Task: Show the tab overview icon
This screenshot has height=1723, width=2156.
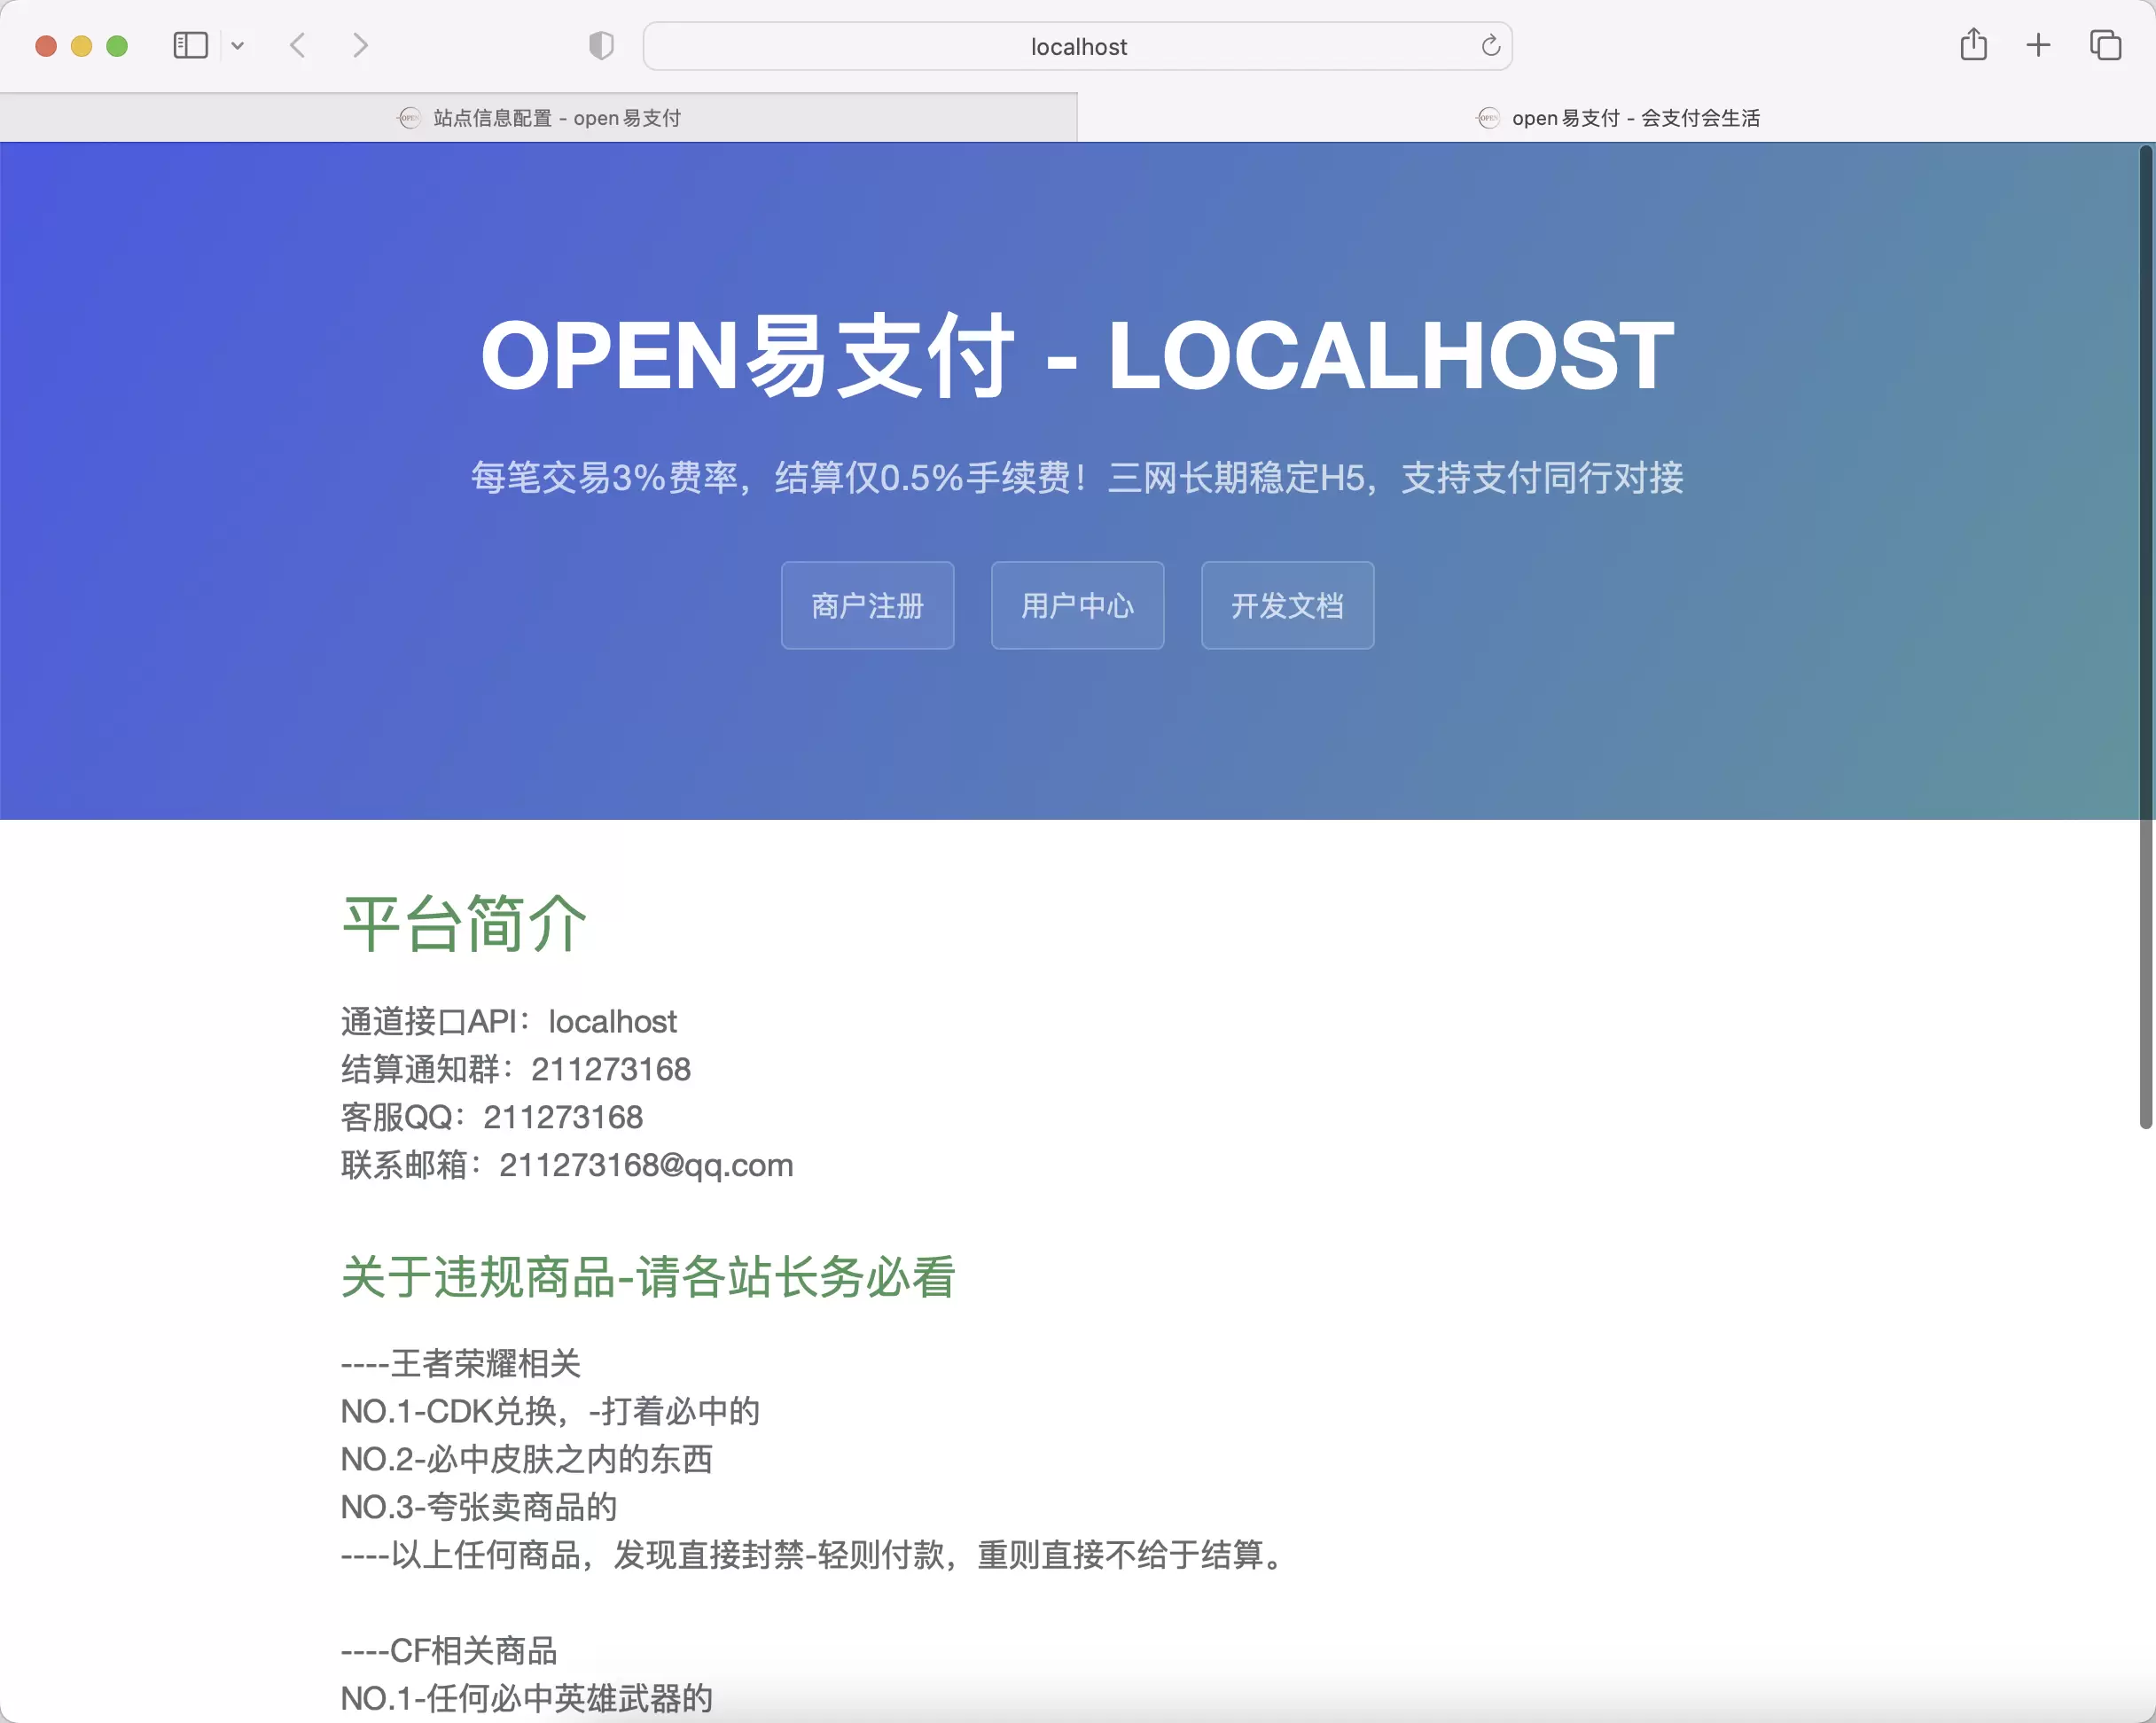Action: [x=2105, y=46]
